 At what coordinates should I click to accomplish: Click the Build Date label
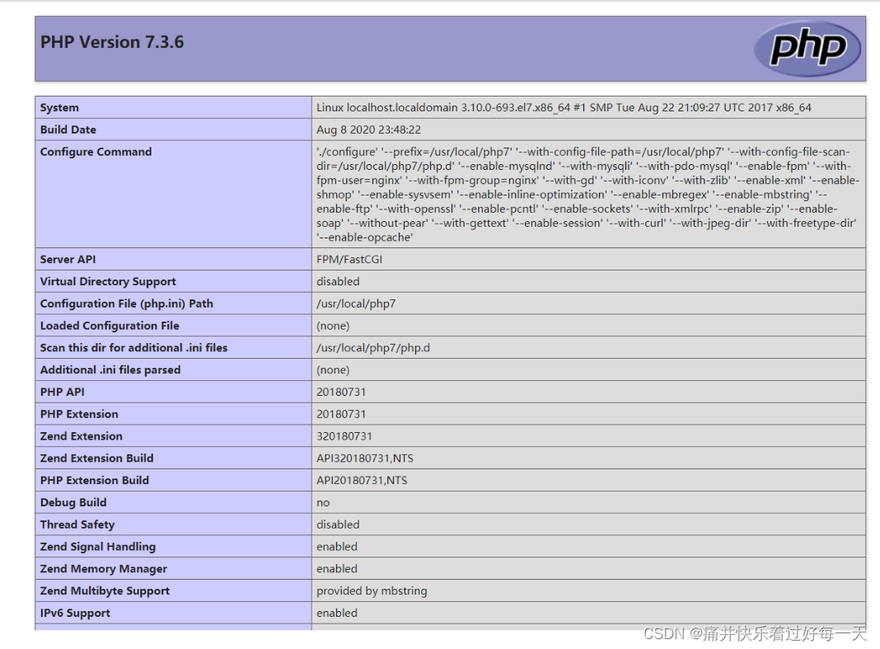tap(68, 129)
